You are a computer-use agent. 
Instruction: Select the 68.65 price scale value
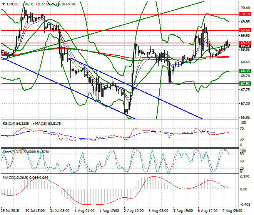coord(245,62)
